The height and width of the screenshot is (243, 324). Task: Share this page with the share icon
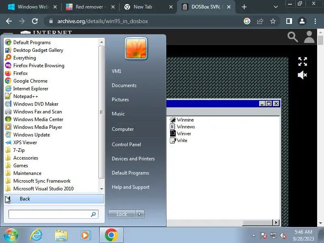point(260,21)
